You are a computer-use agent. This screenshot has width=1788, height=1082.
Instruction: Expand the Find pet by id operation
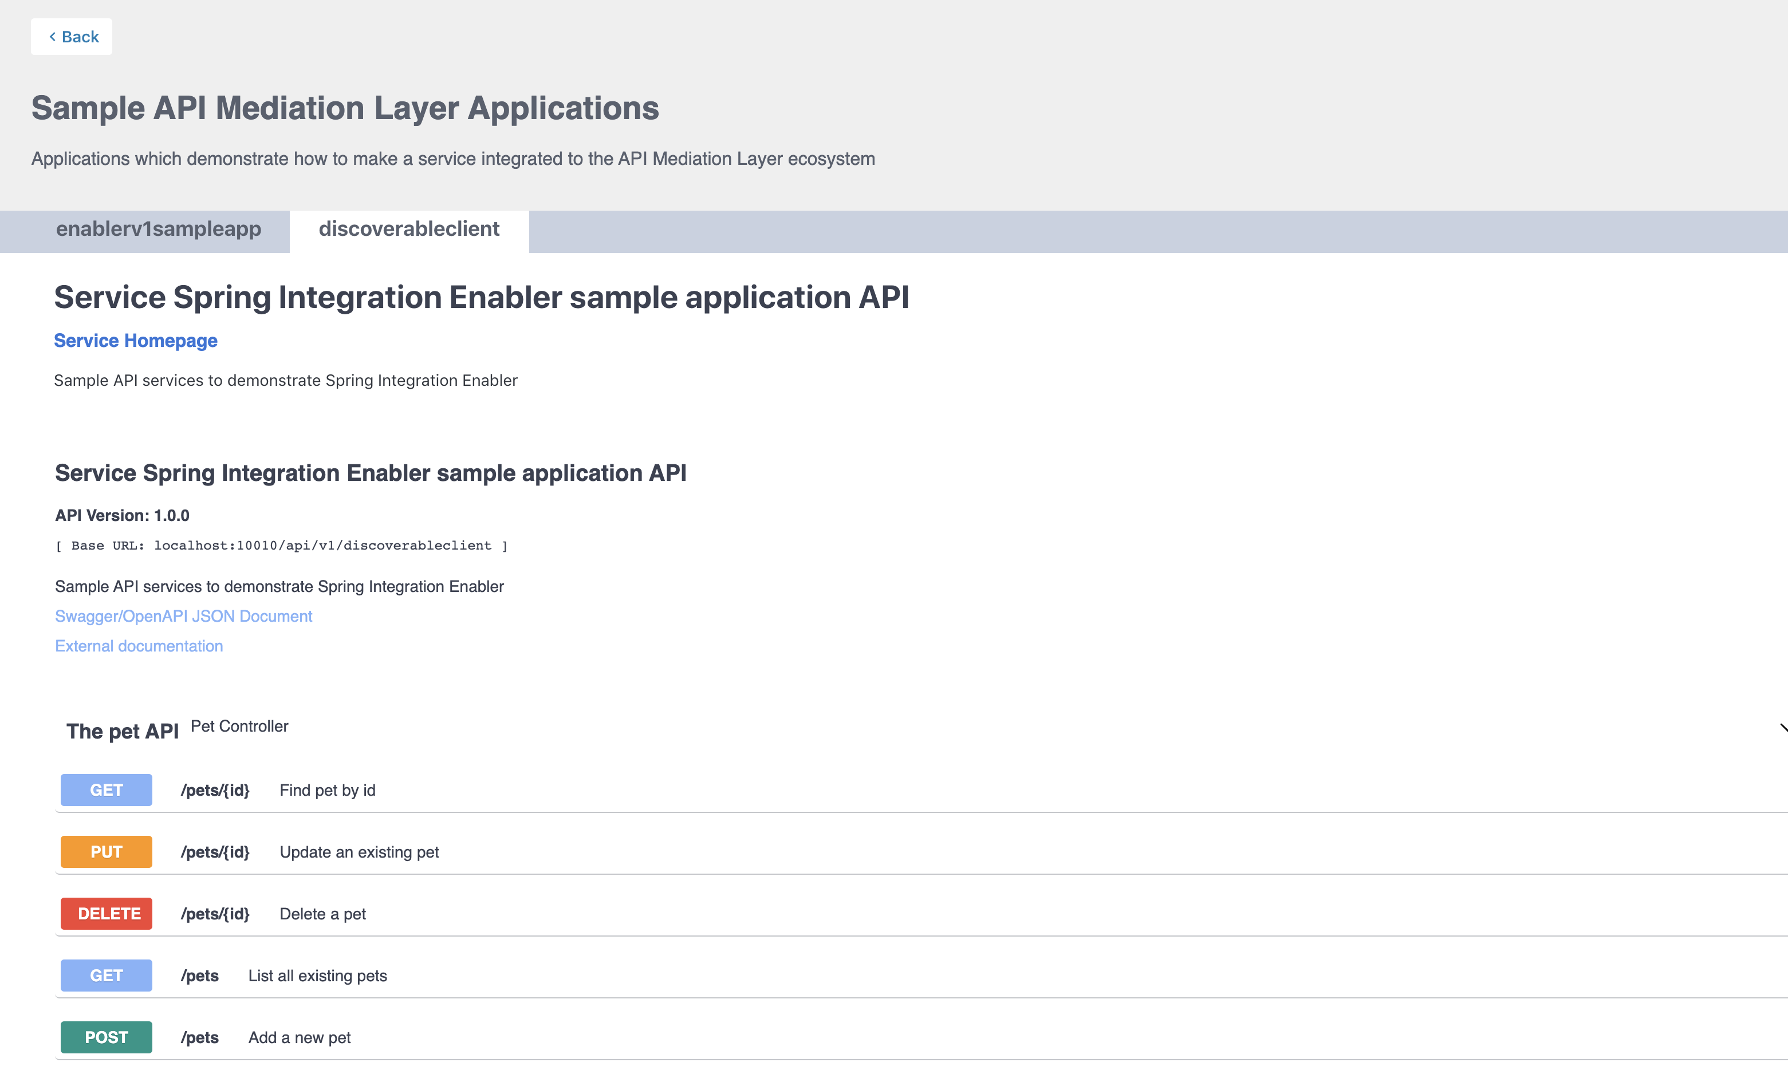pyautogui.click(x=328, y=789)
